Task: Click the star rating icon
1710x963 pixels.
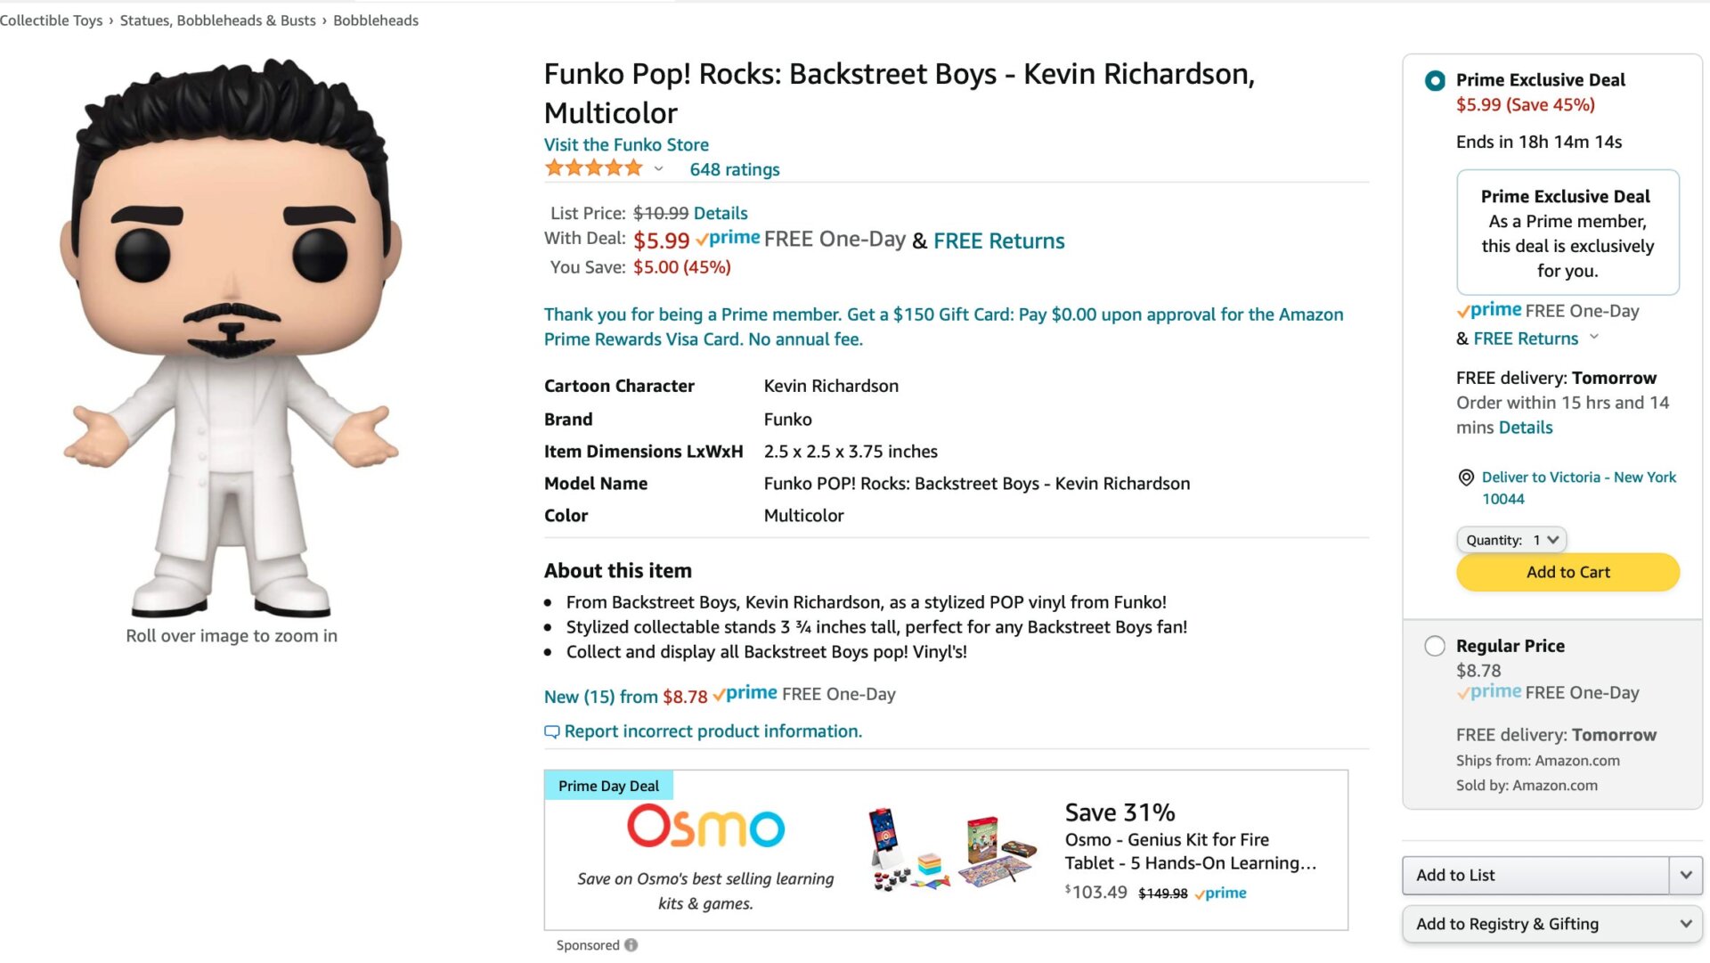Action: 592,167
